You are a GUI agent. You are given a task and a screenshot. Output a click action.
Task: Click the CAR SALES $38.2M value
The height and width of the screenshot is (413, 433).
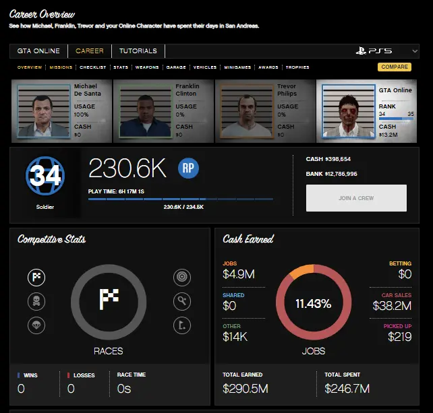[392, 306]
